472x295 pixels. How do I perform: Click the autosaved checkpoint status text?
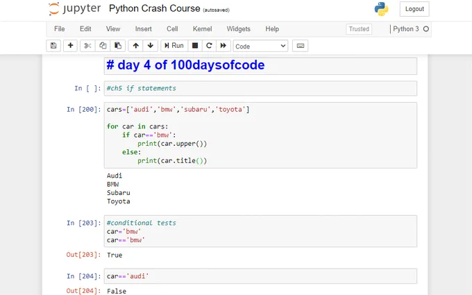click(x=216, y=10)
